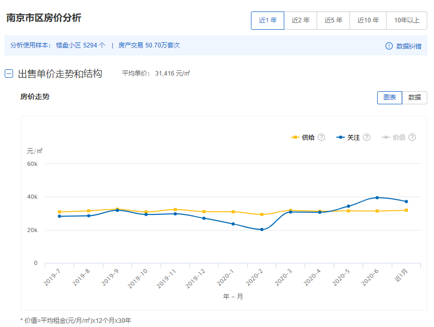This screenshot has width=434, height=327.
Task: Show the 近10年 price trend
Action: click(368, 20)
